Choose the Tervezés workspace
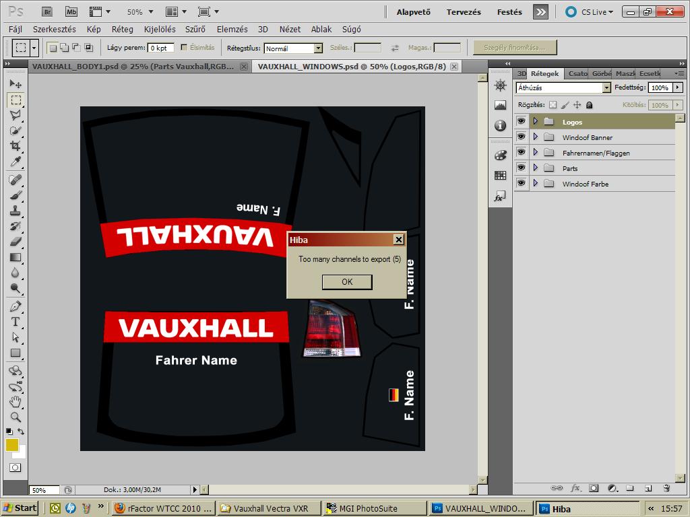 click(x=464, y=12)
